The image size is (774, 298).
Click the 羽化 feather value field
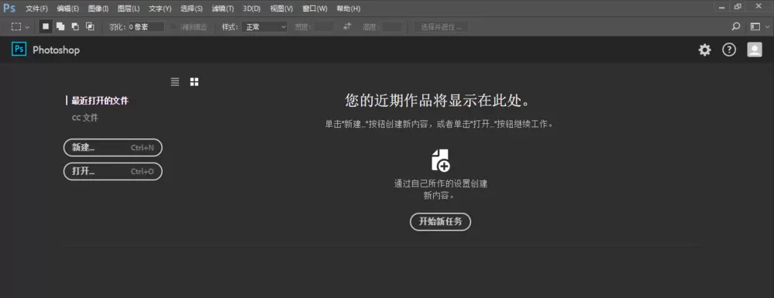(x=146, y=27)
